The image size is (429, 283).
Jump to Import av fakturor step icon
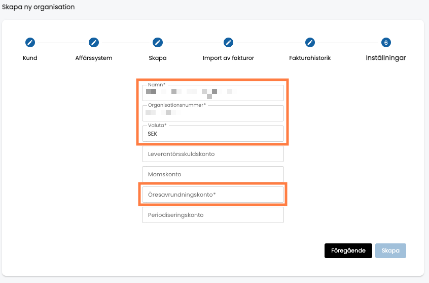coord(229,43)
